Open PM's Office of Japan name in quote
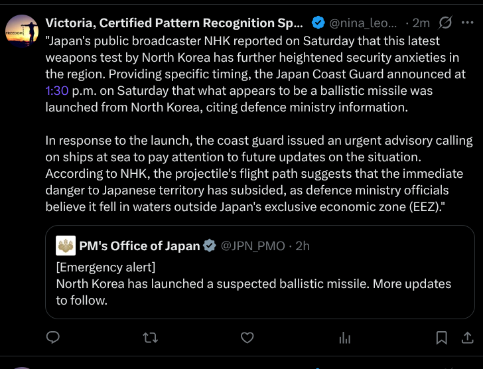Image resolution: width=483 pixels, height=369 pixels. tap(139, 246)
